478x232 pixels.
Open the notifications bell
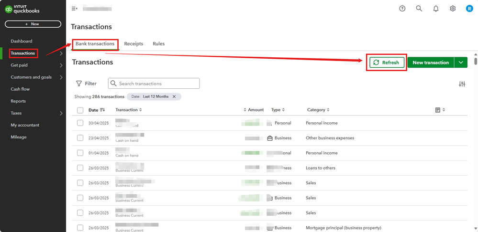436,9
